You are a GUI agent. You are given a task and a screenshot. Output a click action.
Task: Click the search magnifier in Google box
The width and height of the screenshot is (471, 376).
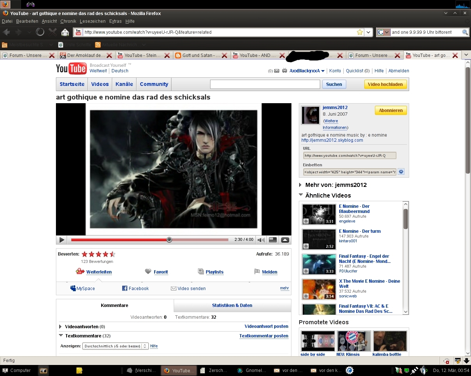point(465,32)
